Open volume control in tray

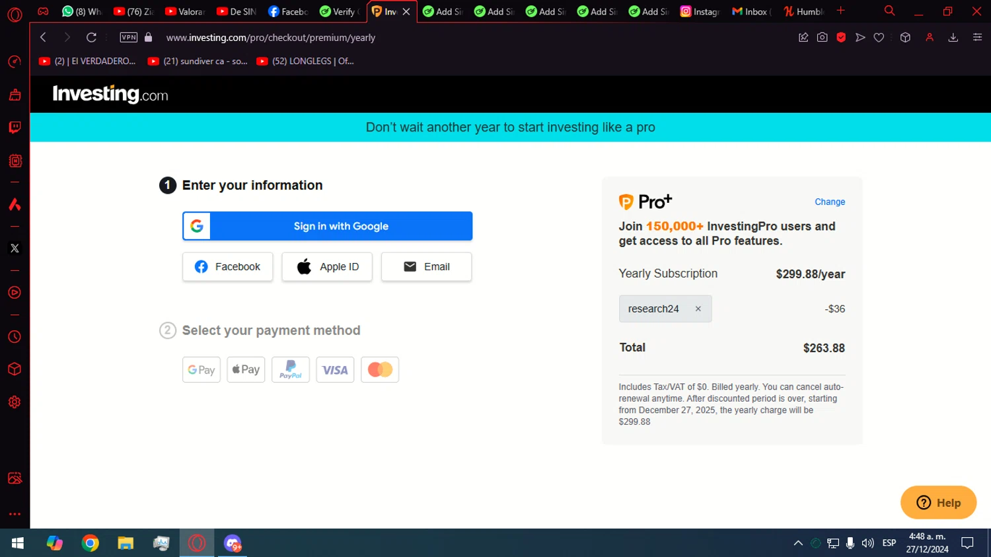point(867,543)
